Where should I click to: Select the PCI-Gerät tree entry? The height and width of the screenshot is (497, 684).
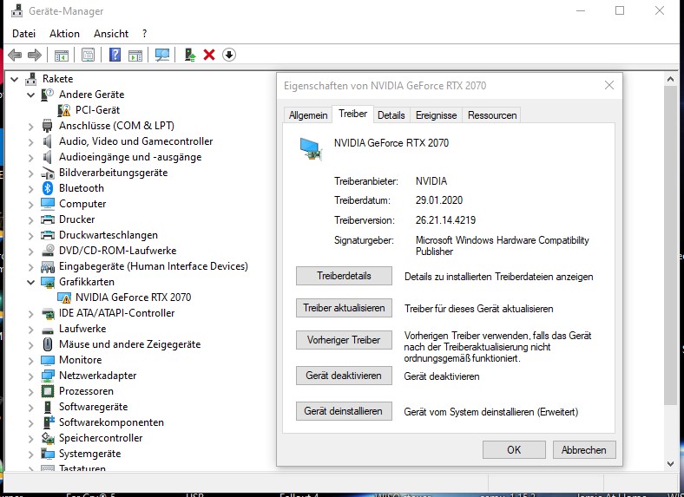(98, 110)
